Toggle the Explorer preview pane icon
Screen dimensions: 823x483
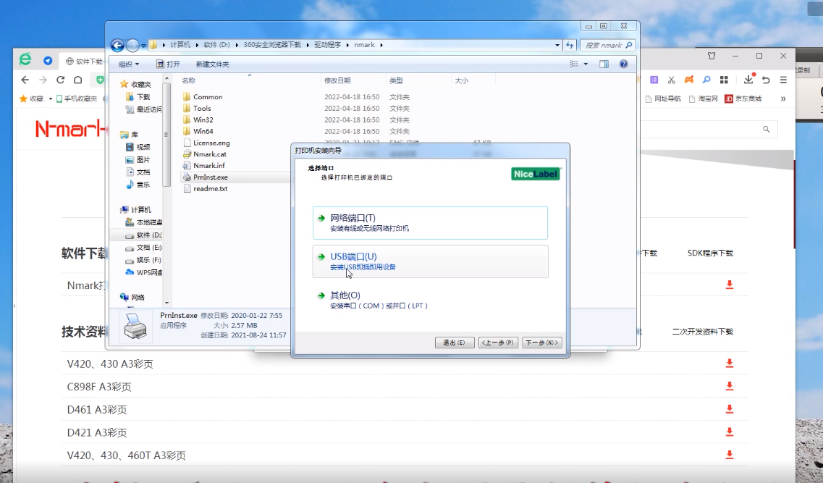pyautogui.click(x=604, y=64)
